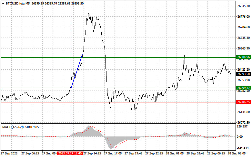252x157 pixels.
Task: Select the 26635.30 price axis value
Action: tap(244, 38)
